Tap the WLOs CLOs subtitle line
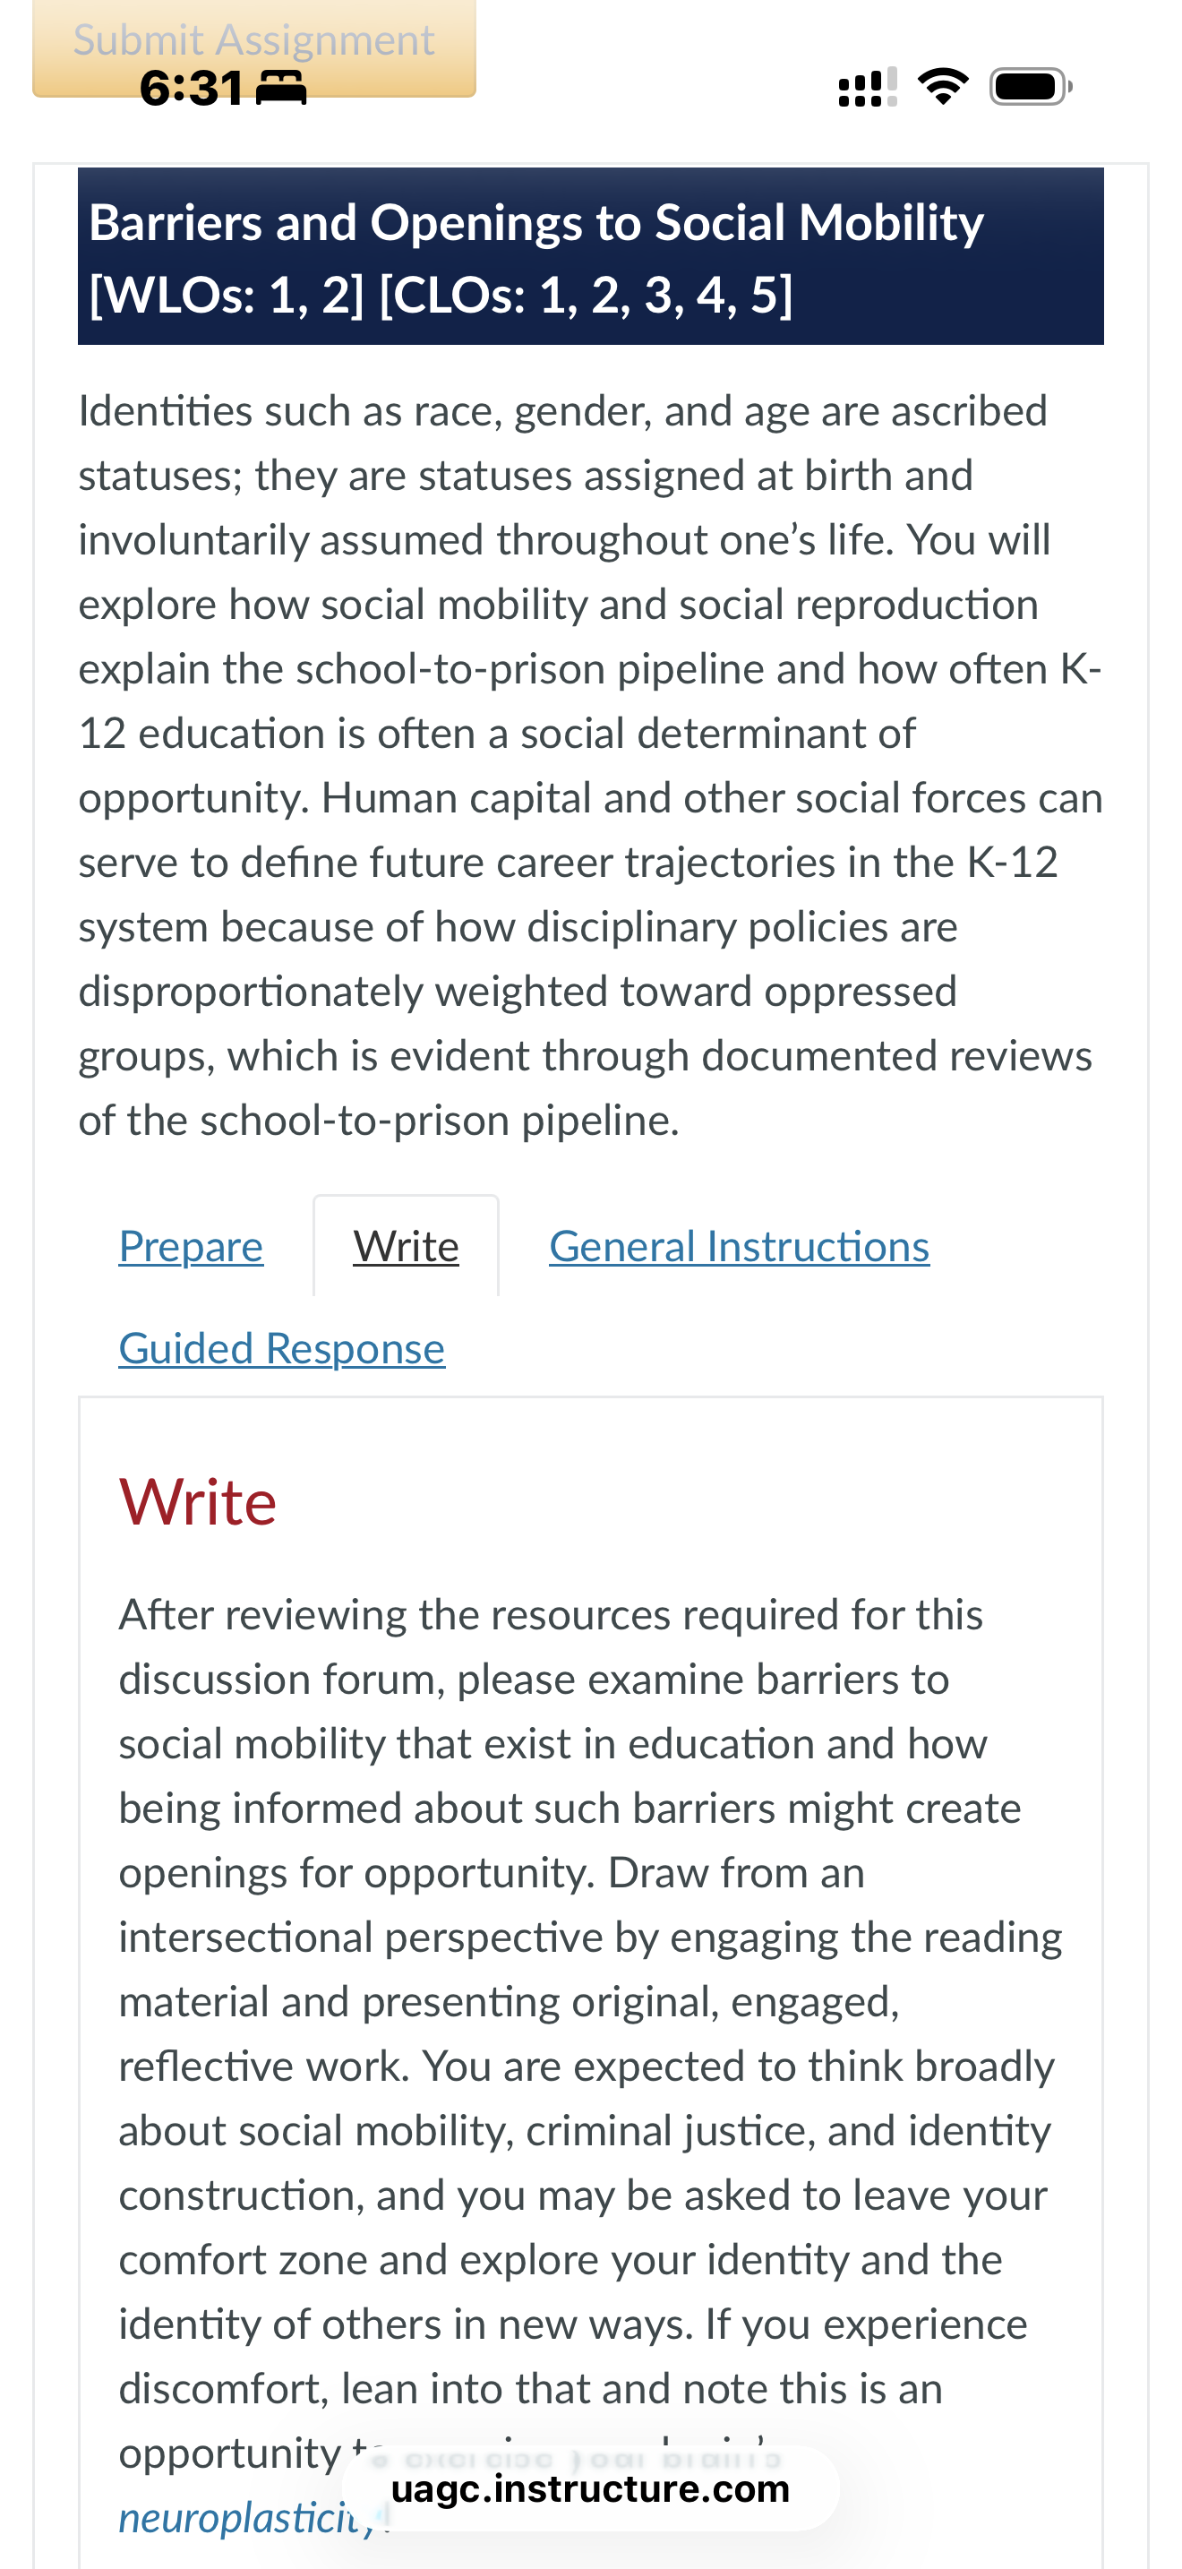Viewport: 1182px width, 2569px height. click(441, 296)
